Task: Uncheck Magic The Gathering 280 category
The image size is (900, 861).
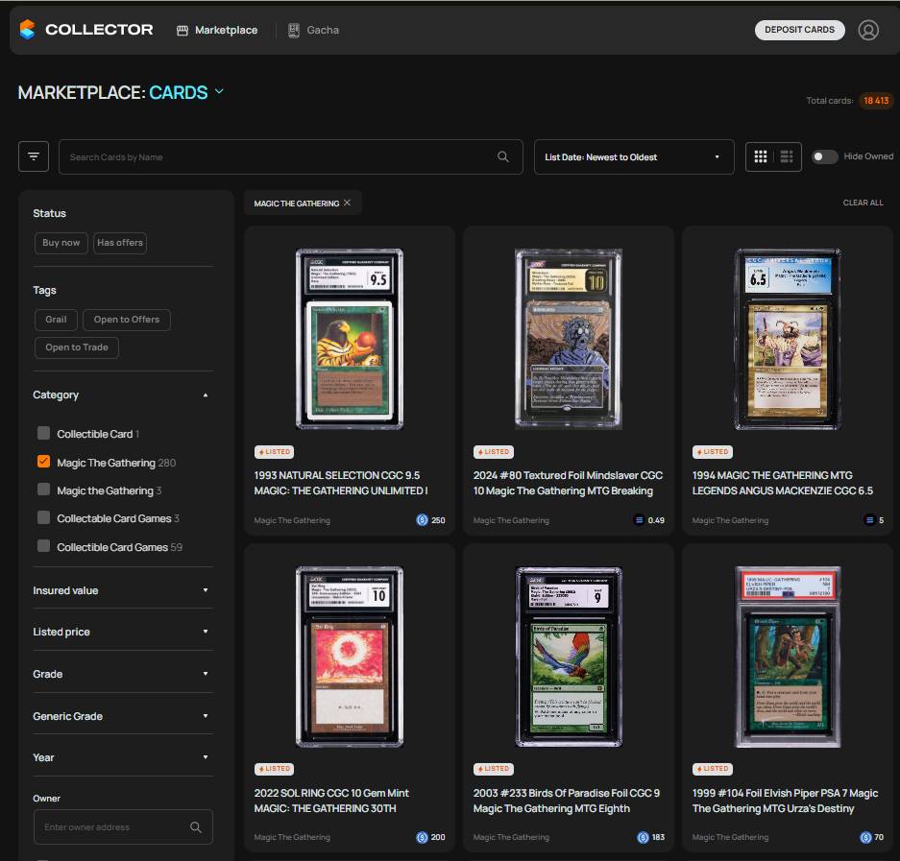Action: coord(43,461)
